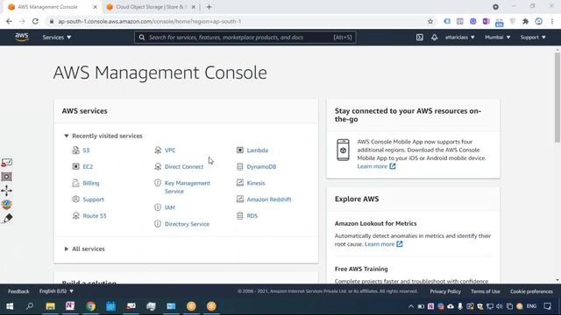Open the Chrome extensions puzzle icon
Viewport: 561px width, 315px height.
525,21
